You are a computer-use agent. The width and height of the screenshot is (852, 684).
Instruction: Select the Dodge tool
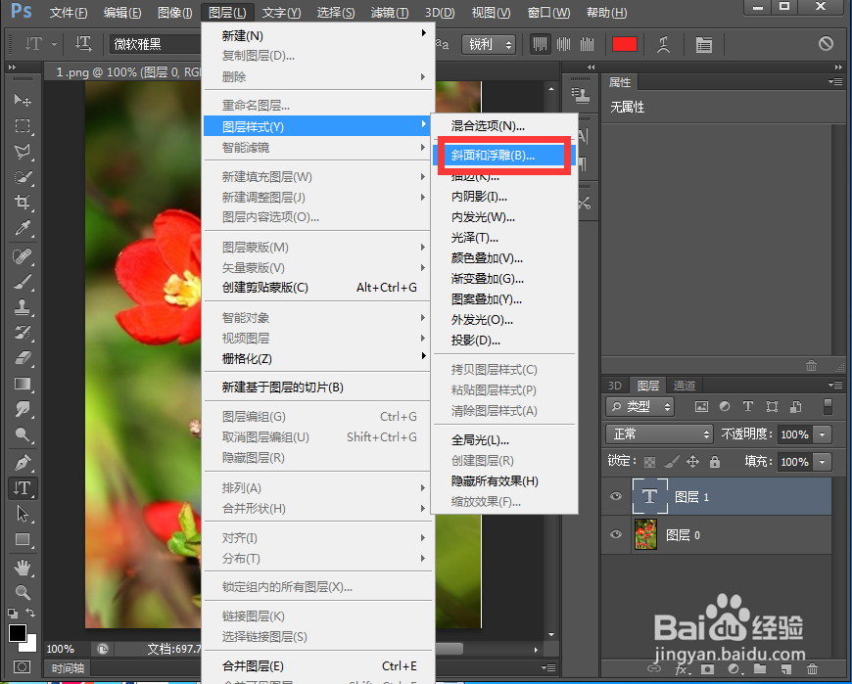click(23, 434)
